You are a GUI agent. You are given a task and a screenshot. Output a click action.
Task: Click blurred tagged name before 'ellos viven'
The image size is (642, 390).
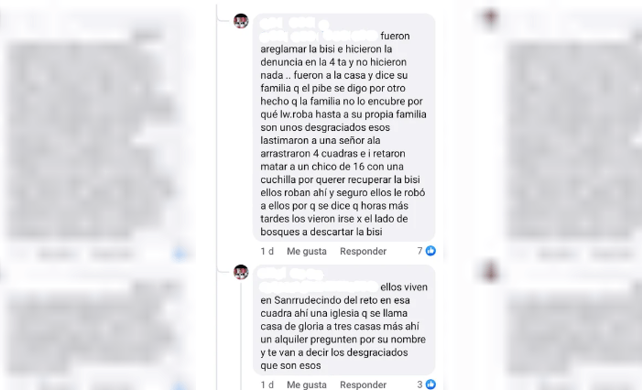[x=320, y=287]
